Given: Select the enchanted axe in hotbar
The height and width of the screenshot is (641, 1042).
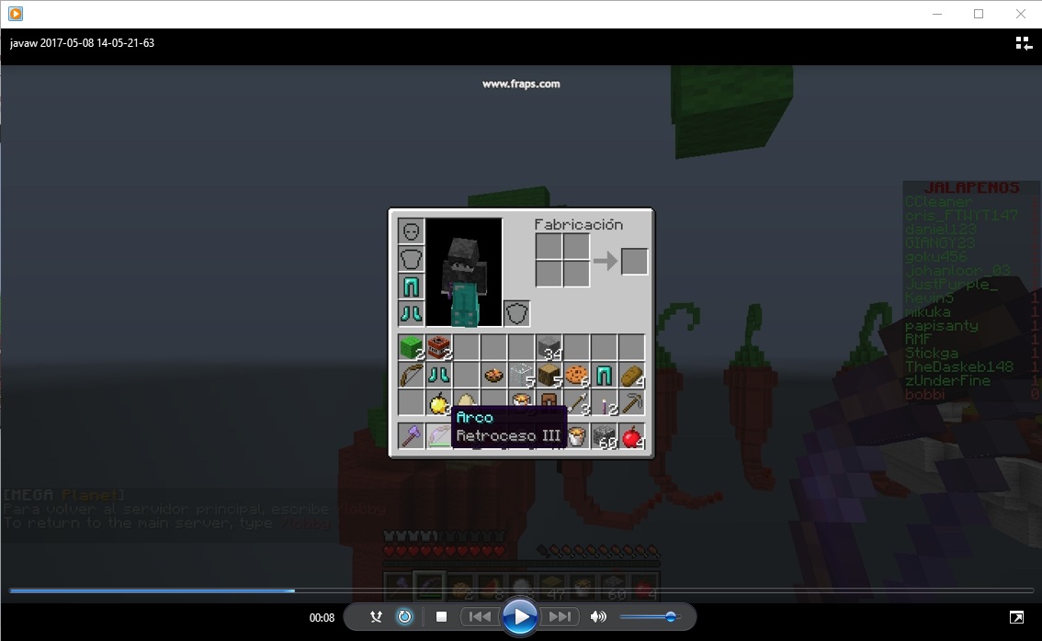Looking at the screenshot, I should point(412,436).
